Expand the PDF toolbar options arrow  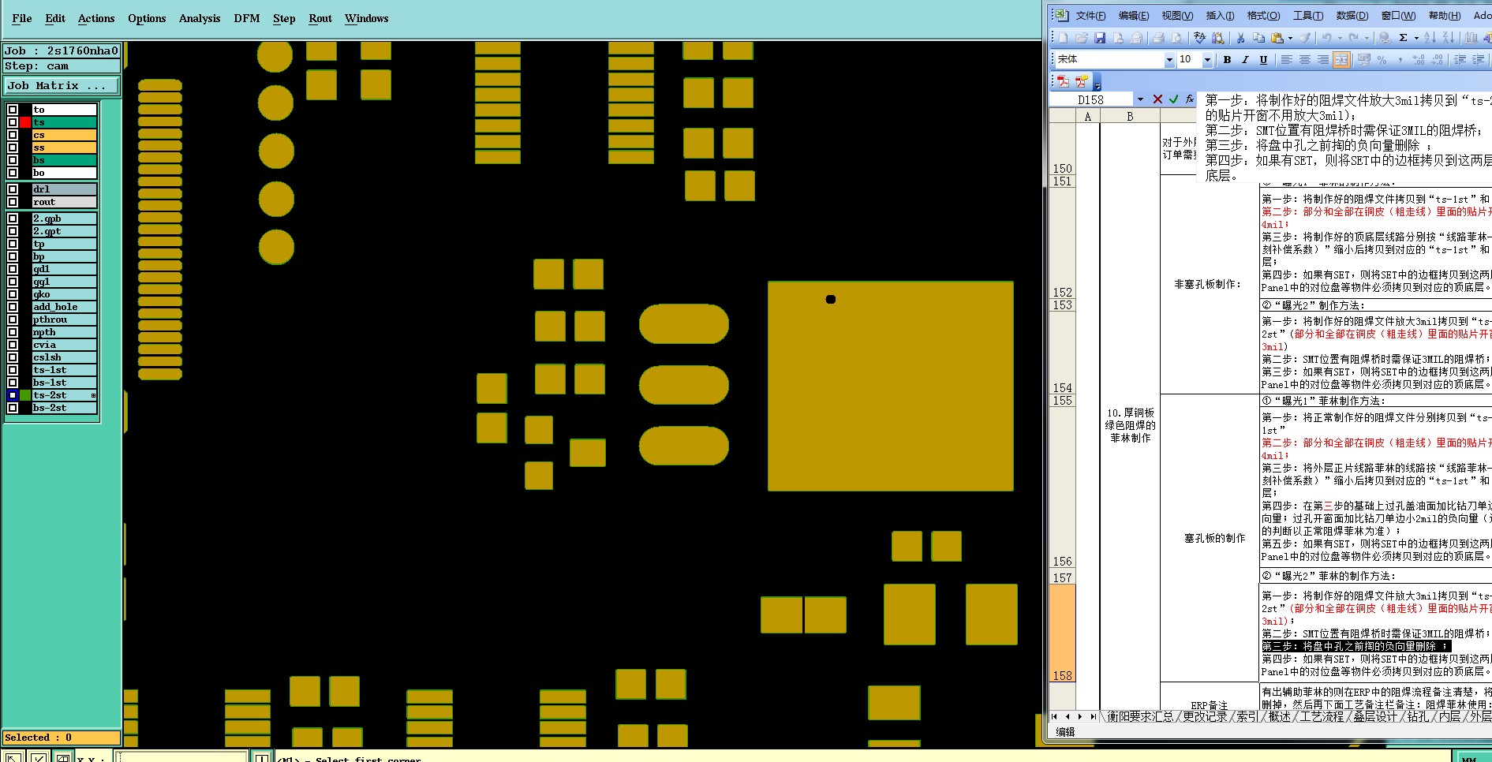1097,82
